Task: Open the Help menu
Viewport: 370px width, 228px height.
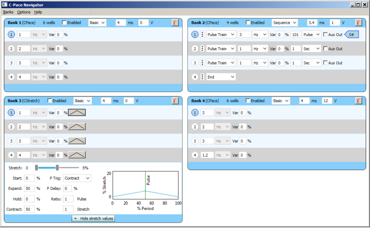Action: pos(38,12)
